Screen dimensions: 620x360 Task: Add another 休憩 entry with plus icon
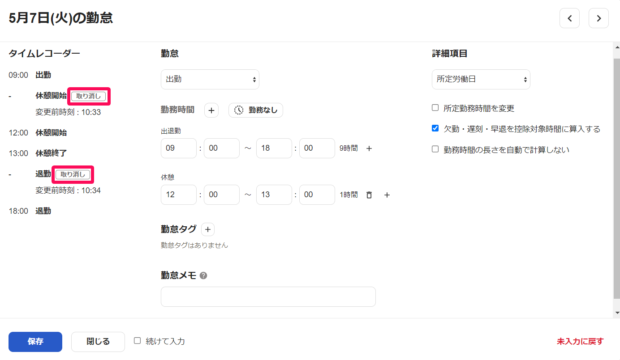(x=387, y=195)
